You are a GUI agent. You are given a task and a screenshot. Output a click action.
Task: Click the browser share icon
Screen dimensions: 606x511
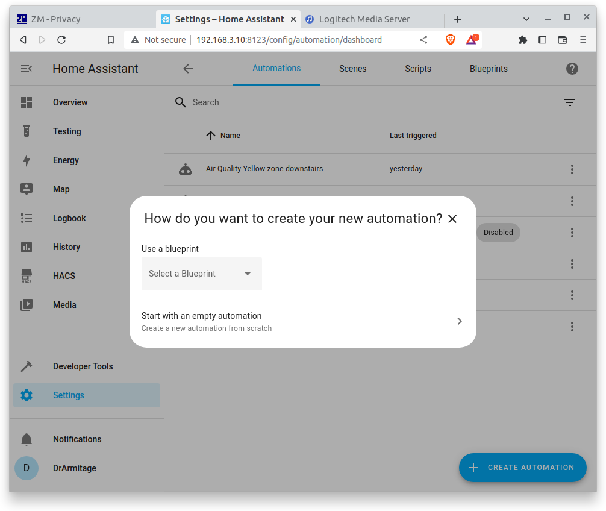423,40
